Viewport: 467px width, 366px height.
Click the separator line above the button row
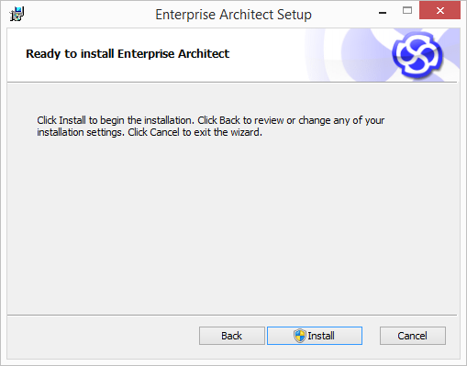[x=232, y=315]
